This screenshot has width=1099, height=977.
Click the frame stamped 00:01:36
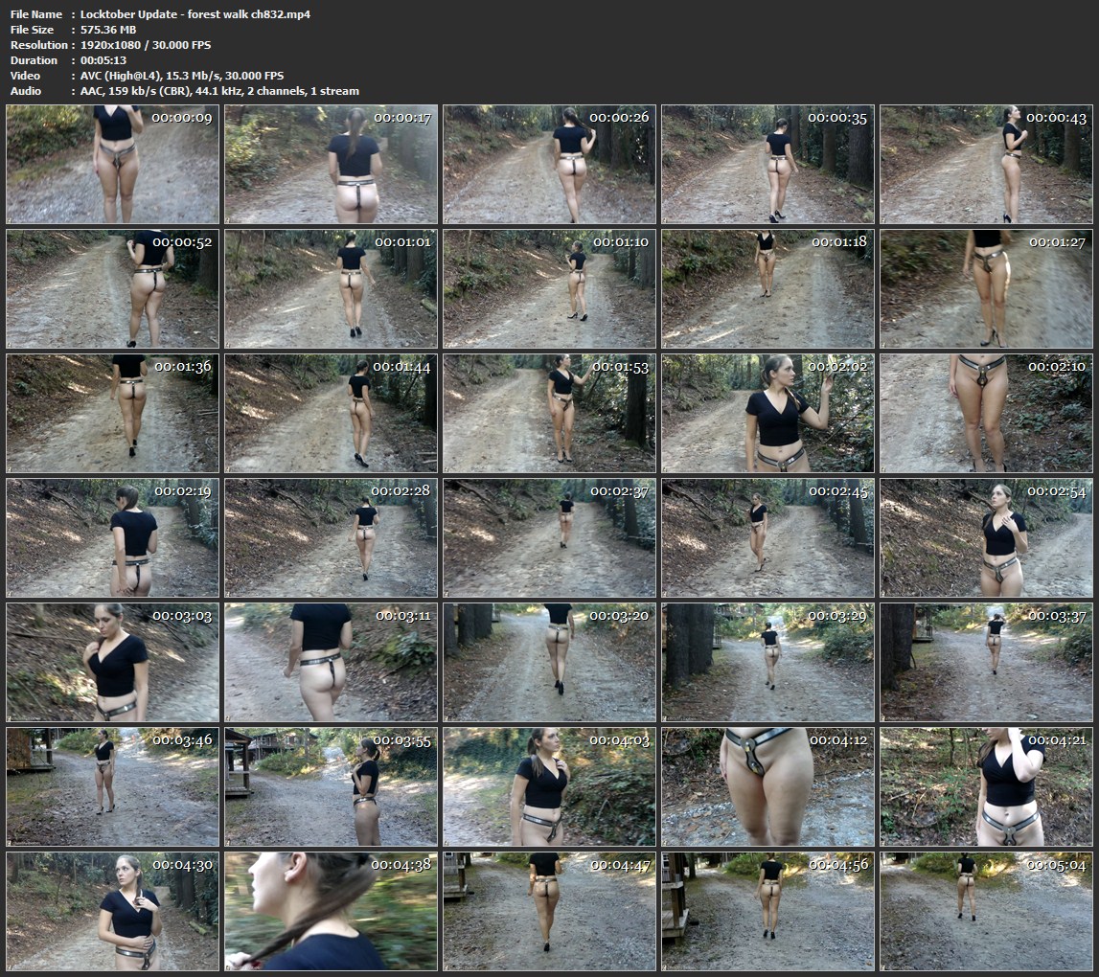click(112, 414)
